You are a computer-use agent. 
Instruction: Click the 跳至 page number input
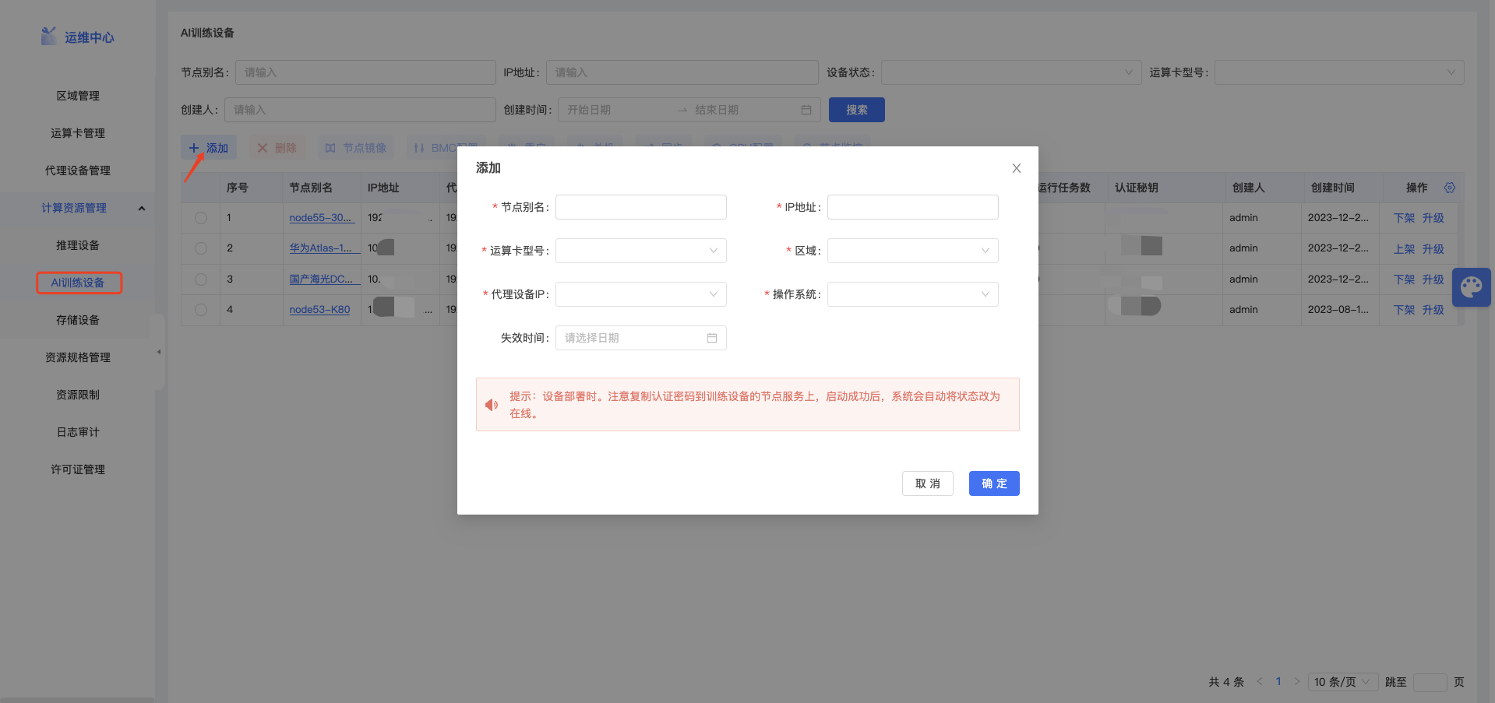point(1430,682)
